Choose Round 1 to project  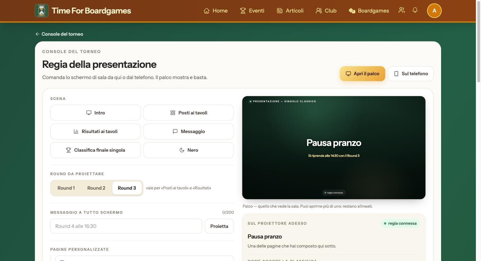coord(66,188)
